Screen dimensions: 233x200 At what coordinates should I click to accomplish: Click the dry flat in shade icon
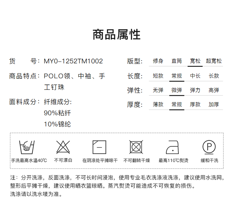click(x=99, y=147)
